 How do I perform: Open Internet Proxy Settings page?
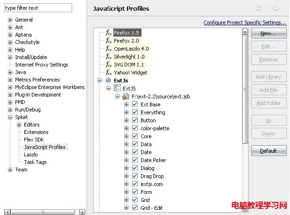tap(42, 65)
